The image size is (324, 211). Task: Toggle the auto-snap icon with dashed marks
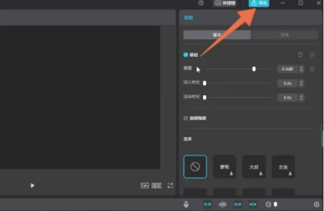(223, 204)
